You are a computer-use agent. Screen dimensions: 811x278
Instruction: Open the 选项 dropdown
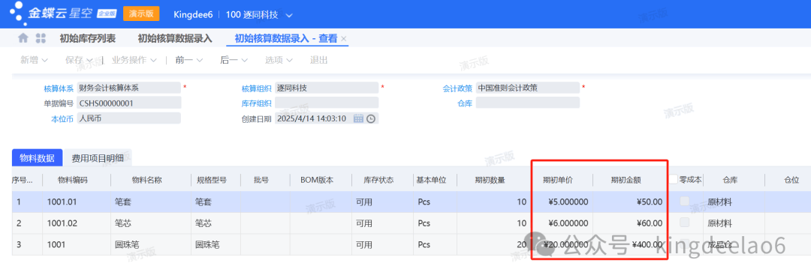(279, 60)
